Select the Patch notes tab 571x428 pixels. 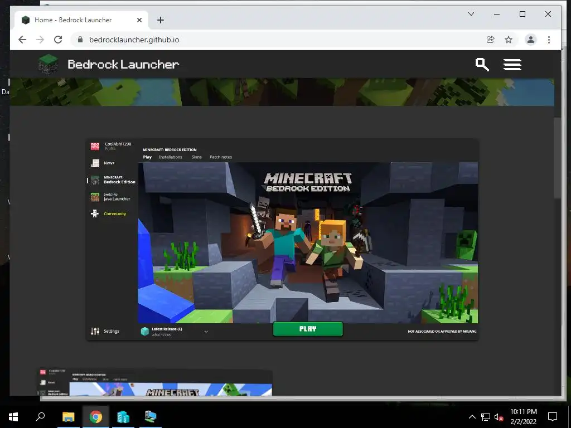pos(221,157)
